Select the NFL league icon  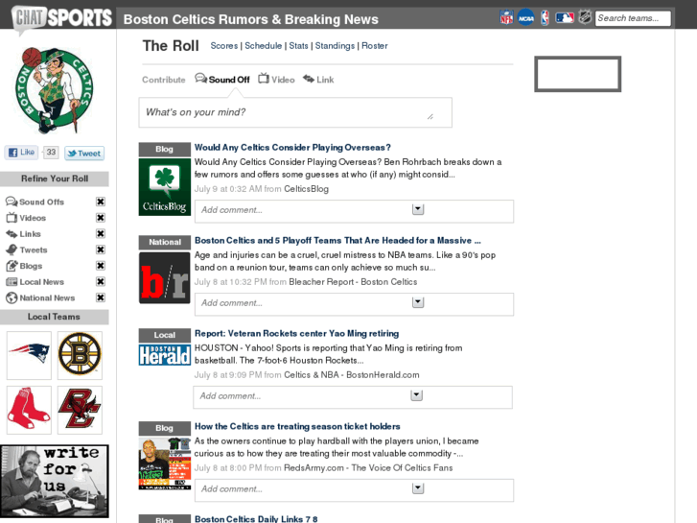pyautogui.click(x=506, y=18)
